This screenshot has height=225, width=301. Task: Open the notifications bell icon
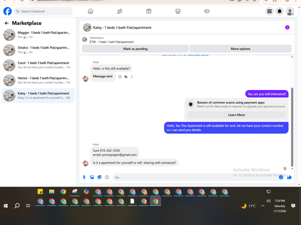pos(279,11)
